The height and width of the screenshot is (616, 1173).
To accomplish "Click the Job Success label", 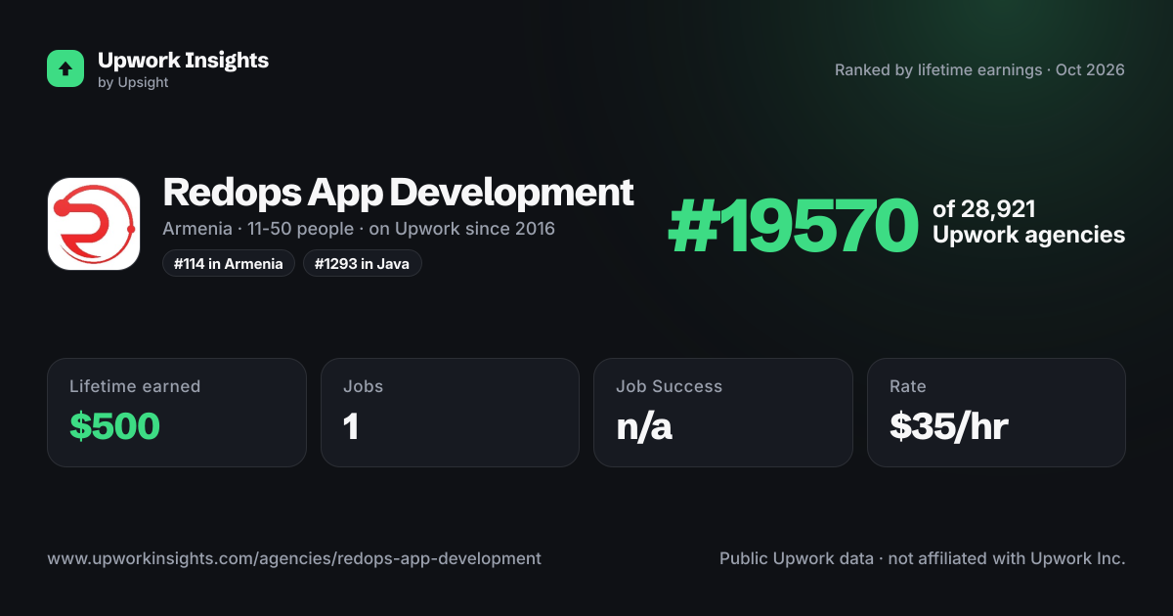I will pyautogui.click(x=669, y=386).
